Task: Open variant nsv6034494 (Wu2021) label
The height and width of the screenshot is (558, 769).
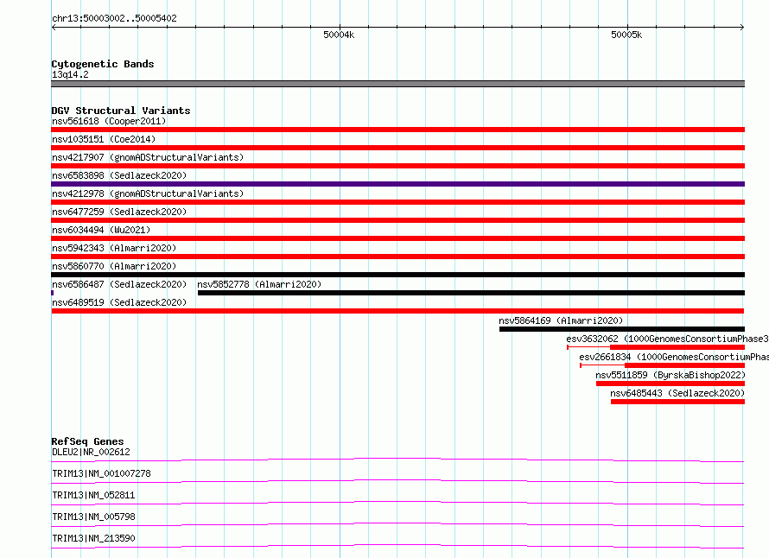Action: click(x=101, y=230)
